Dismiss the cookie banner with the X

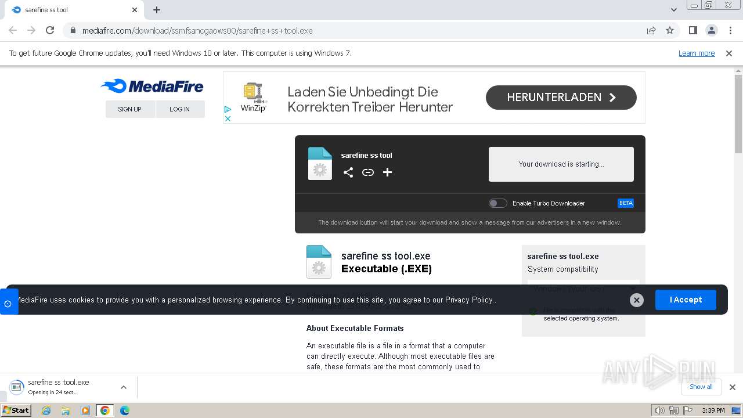pos(637,300)
